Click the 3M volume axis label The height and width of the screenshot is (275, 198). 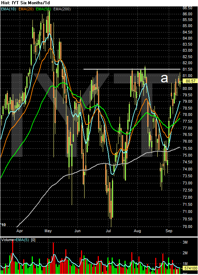185,242
